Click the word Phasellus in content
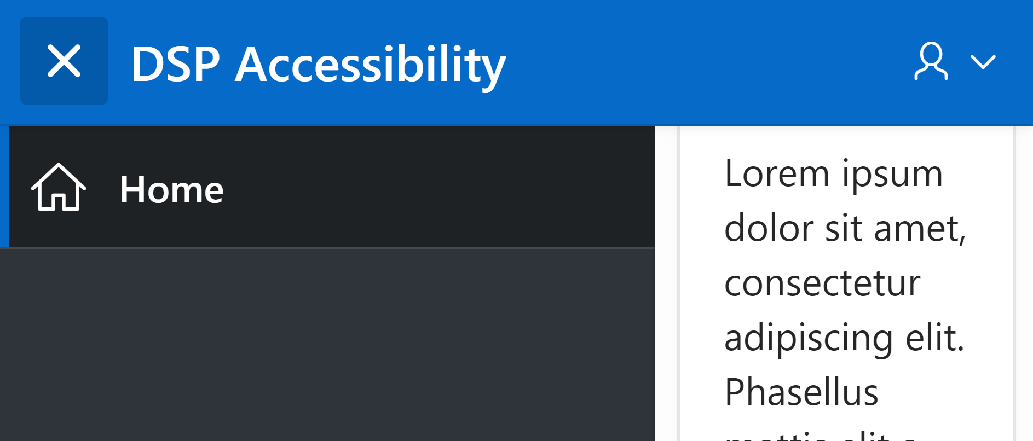This screenshot has width=1033, height=441. pos(801,392)
